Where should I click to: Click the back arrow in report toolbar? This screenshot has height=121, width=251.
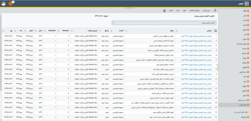point(215,10)
